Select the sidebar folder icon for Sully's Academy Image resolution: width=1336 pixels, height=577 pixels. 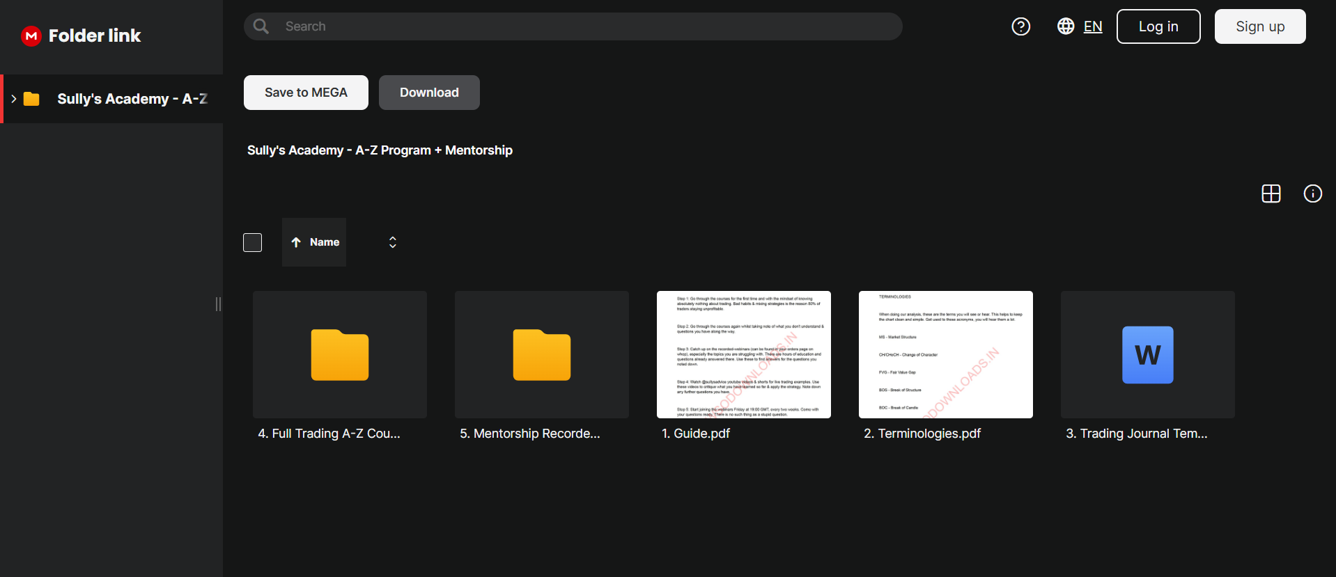coord(31,99)
